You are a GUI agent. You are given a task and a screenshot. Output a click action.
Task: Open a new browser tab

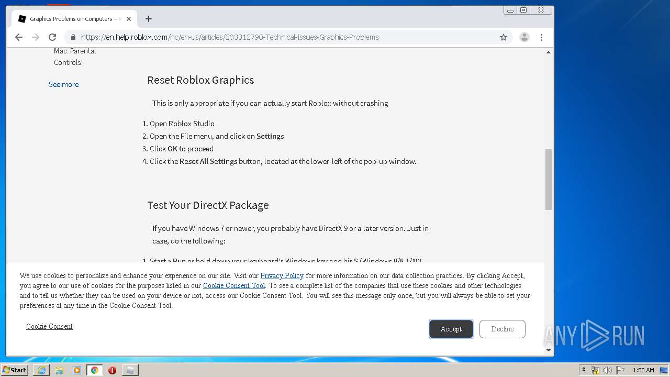pos(149,19)
